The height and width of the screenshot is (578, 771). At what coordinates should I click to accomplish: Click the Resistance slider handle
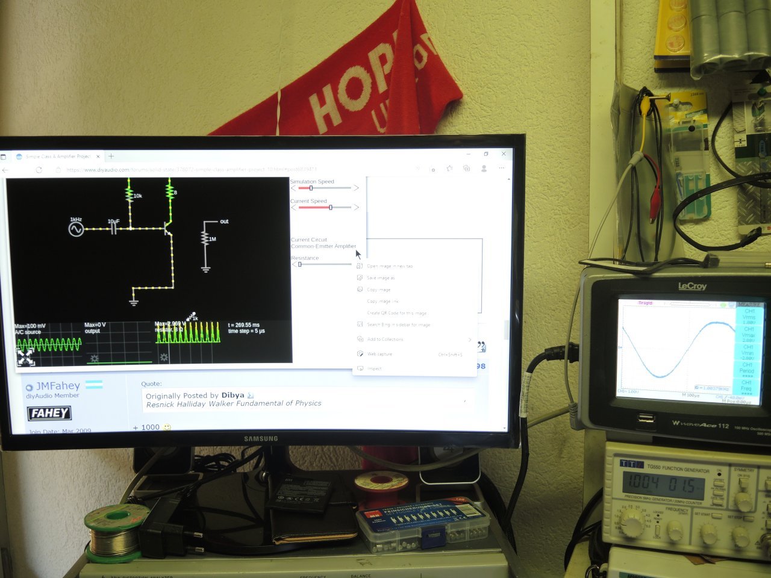[300, 264]
